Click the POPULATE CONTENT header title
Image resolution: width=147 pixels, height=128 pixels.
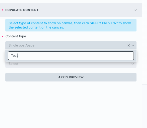(22, 10)
